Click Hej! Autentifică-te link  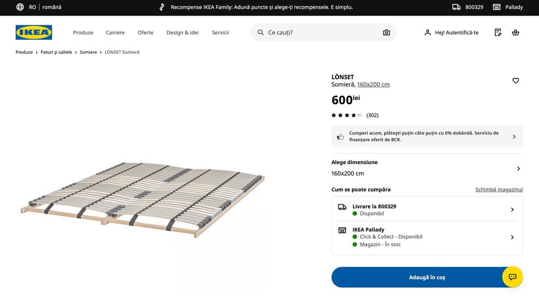coord(457,32)
